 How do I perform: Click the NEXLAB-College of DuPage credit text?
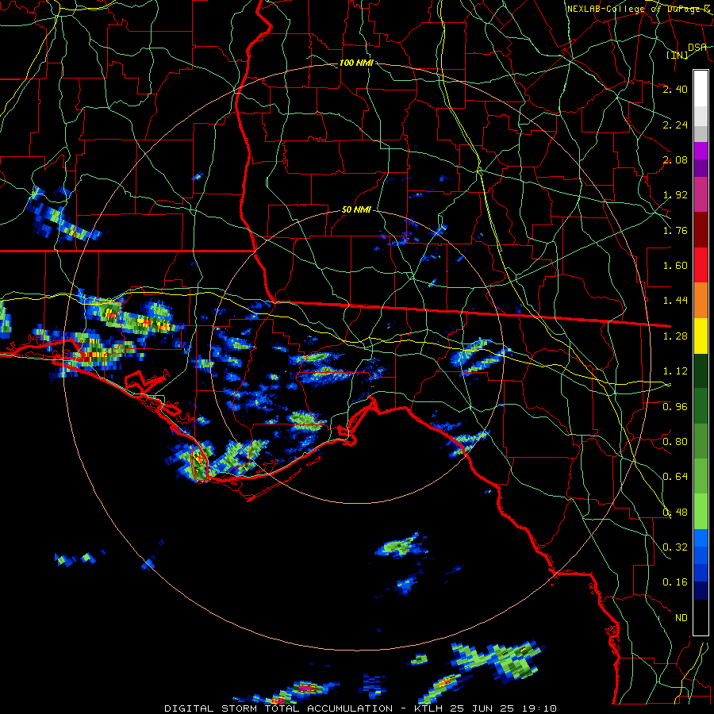tap(638, 9)
